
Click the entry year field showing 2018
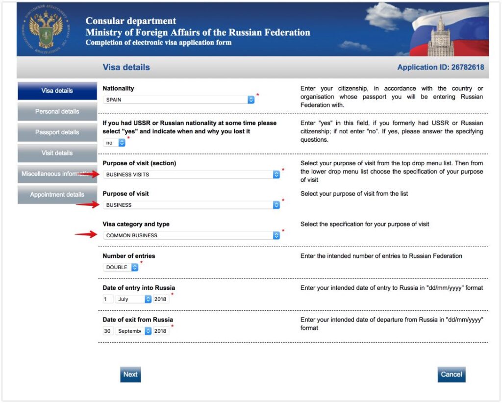[x=161, y=299]
